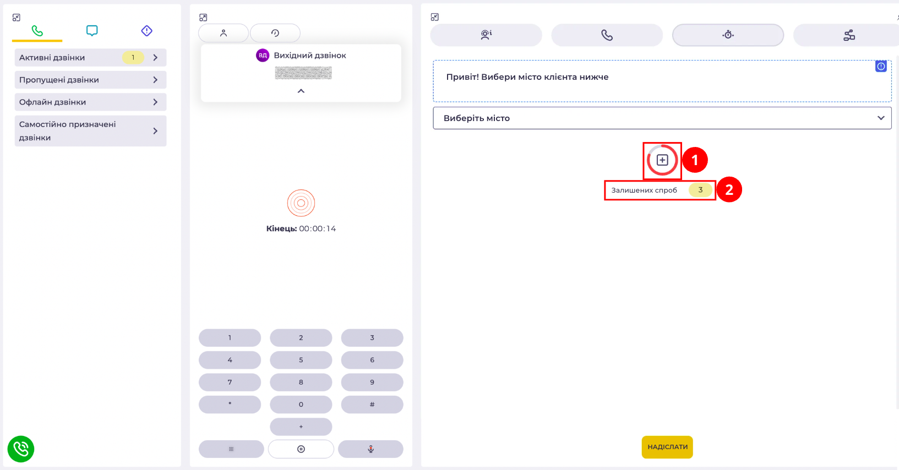This screenshot has height=470, width=899.
Task: Open the call history tab
Action: 275,33
